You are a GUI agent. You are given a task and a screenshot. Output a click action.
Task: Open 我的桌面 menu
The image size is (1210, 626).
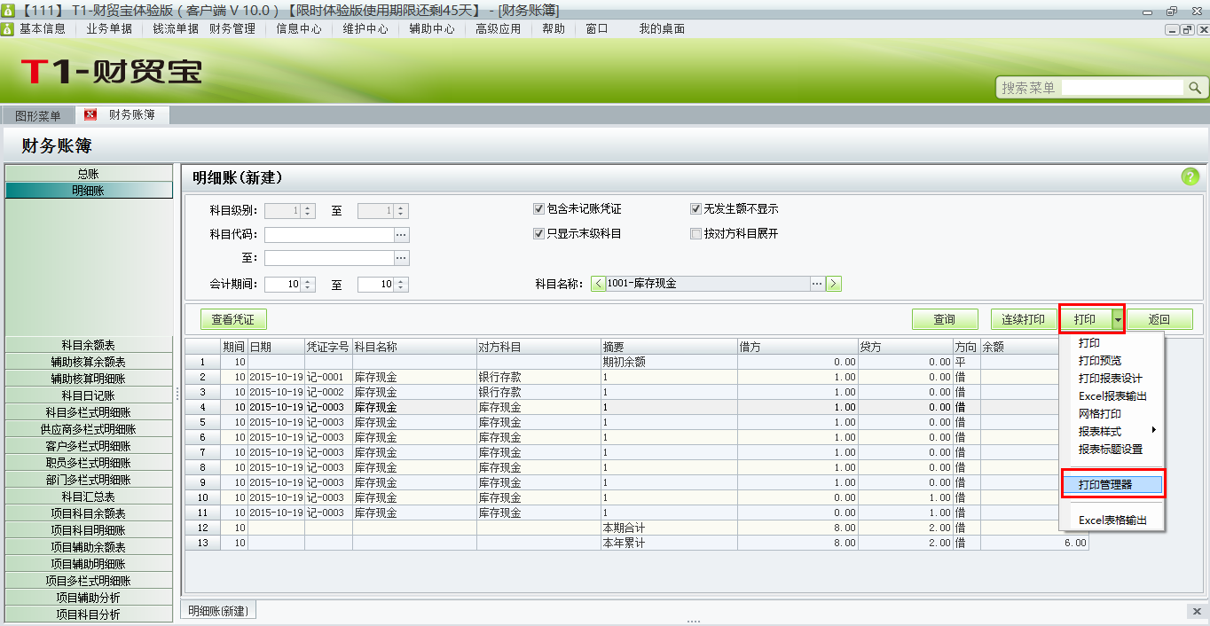click(662, 28)
